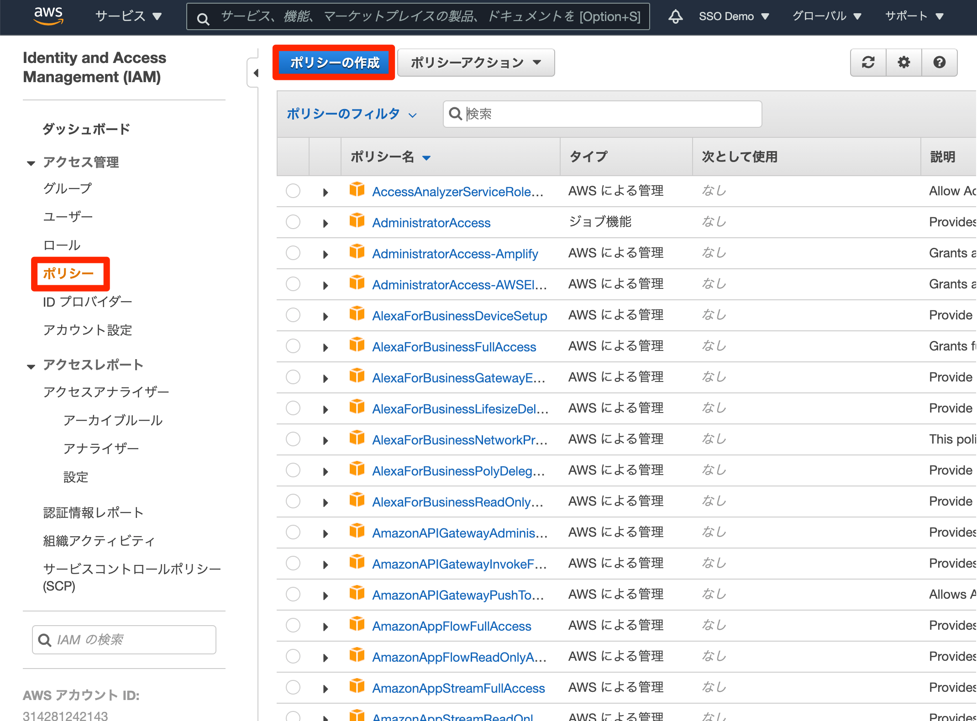Click the help question mark icon
The height and width of the screenshot is (721, 977).
point(939,62)
